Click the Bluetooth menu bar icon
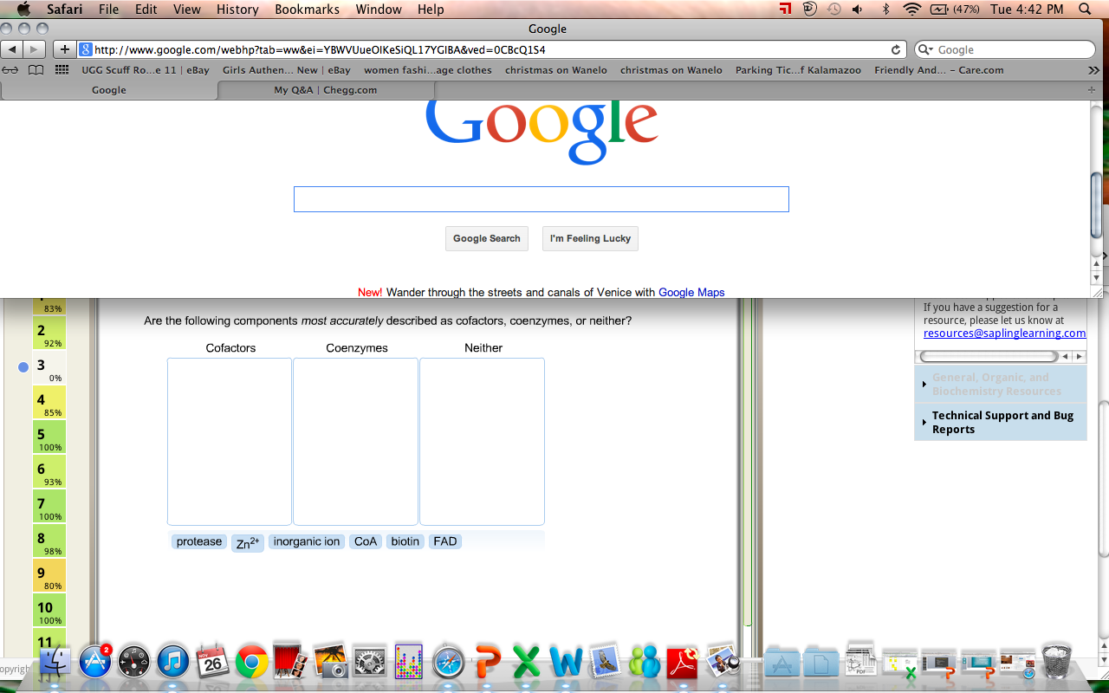 click(x=885, y=10)
